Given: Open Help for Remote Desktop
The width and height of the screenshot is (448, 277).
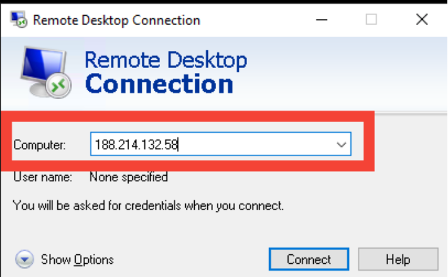Looking at the screenshot, I should (398, 259).
